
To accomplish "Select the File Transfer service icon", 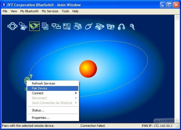I will click(x=45, y=26).
